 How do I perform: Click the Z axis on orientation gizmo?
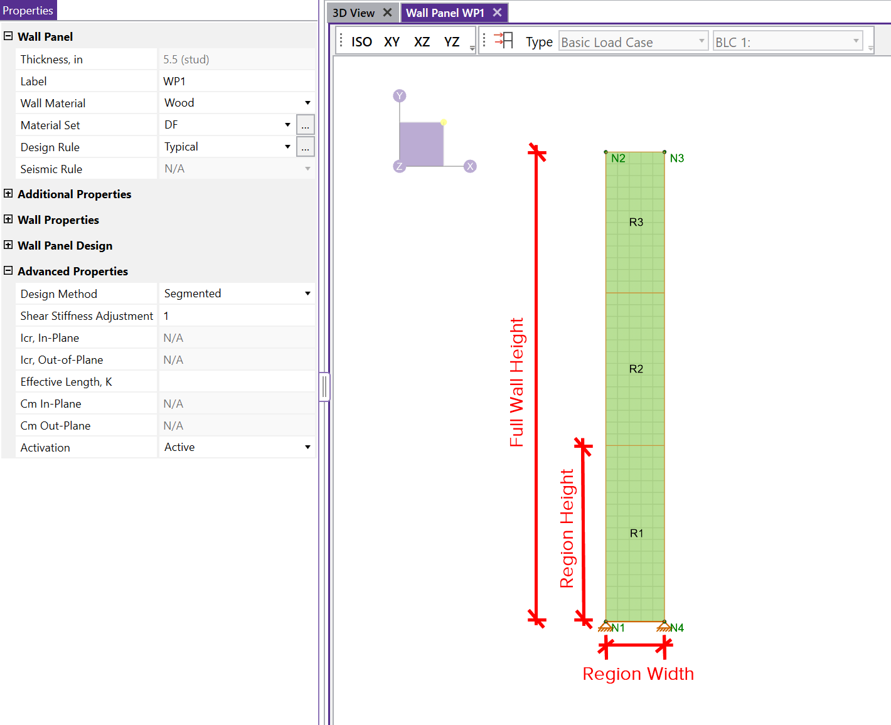click(x=398, y=166)
